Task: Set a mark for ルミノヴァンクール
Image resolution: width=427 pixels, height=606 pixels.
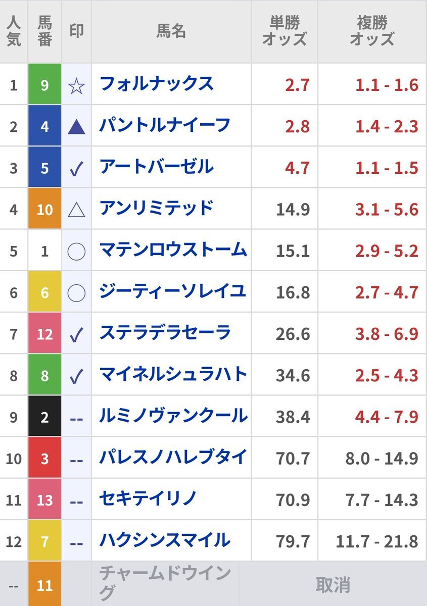Action: point(76,417)
